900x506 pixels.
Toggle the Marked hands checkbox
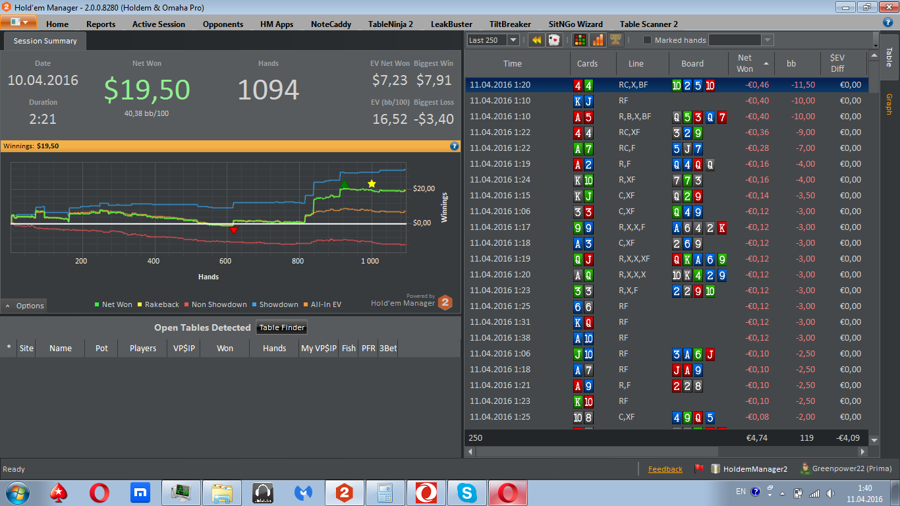coord(647,40)
